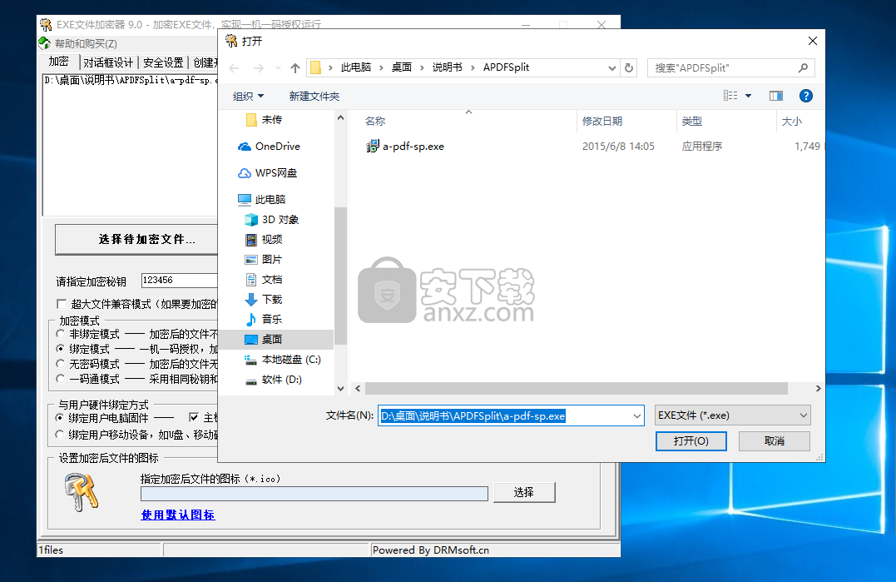This screenshot has width=896, height=582.
Task: Click the 加密秘钥 field showing 123456
Action: click(180, 280)
